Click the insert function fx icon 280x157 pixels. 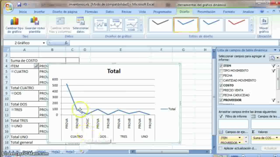(x=66, y=43)
